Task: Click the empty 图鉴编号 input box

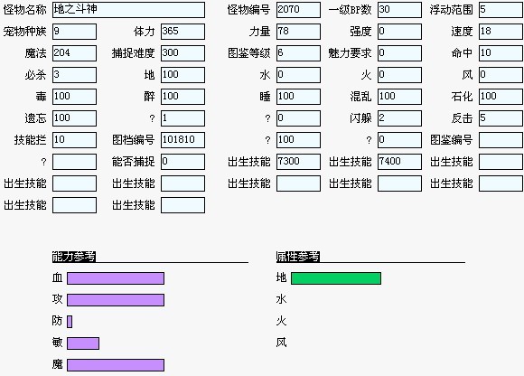Action: click(501, 140)
